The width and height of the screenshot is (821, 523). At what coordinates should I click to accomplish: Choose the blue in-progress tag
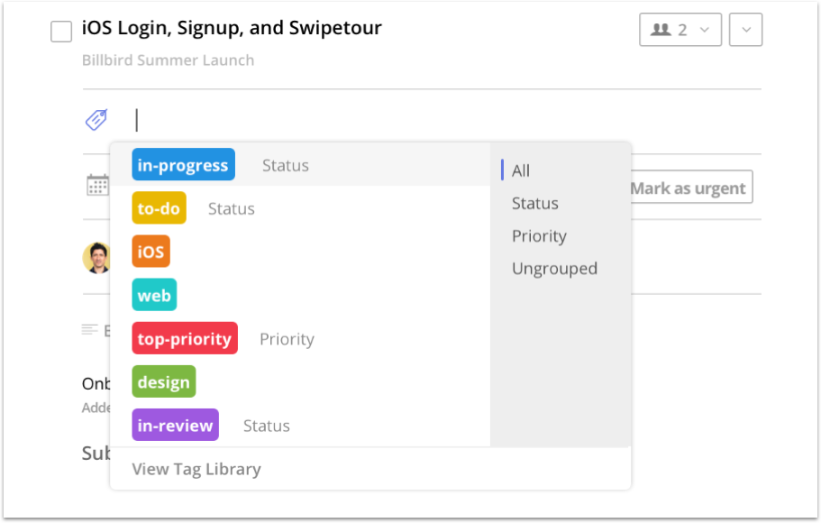pos(183,165)
